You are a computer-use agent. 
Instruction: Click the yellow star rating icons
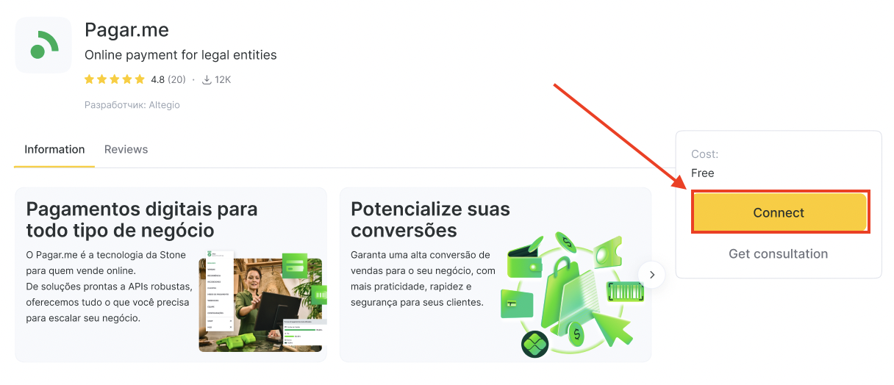[x=115, y=79]
